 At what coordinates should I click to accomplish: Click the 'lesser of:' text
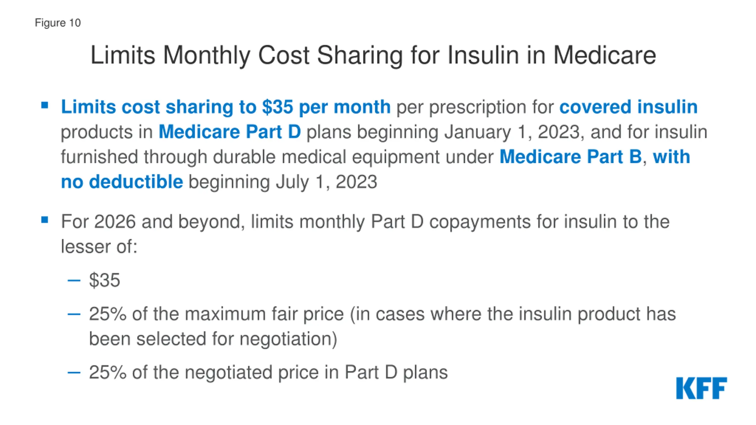[x=99, y=246]
